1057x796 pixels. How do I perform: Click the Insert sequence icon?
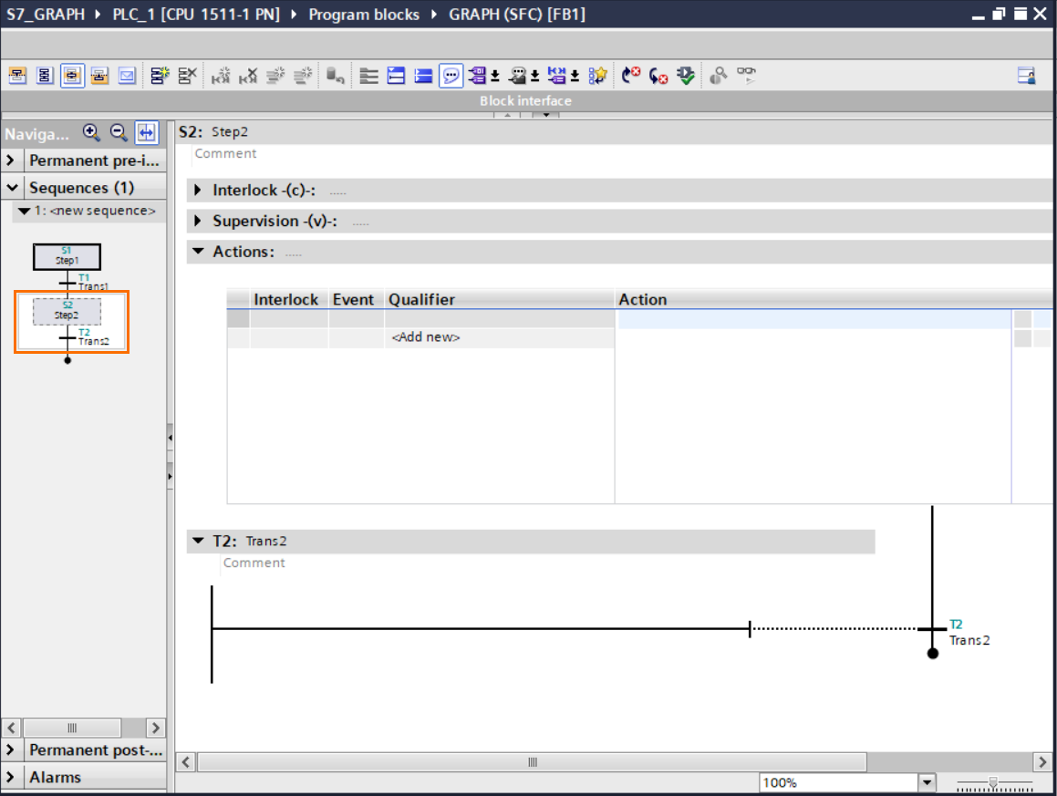(160, 76)
